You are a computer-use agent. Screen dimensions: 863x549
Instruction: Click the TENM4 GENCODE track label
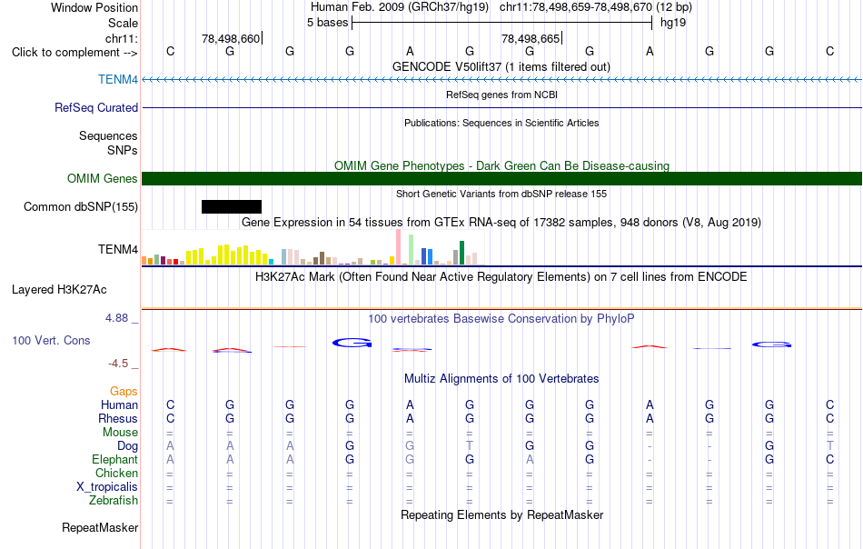[x=118, y=79]
